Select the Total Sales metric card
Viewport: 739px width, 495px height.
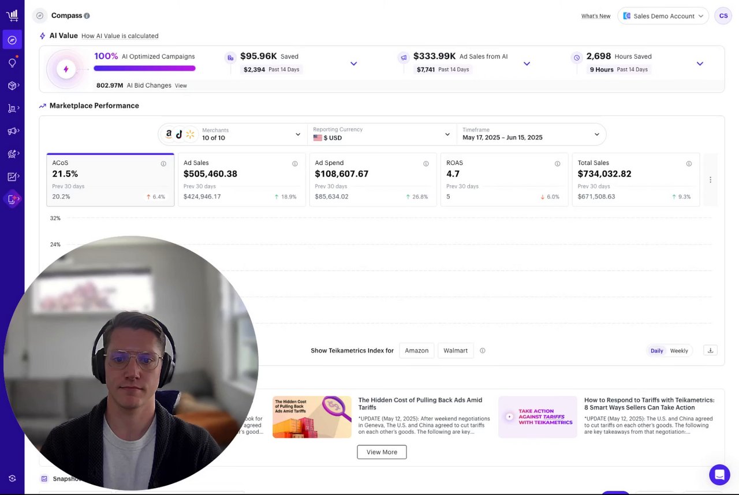tap(636, 179)
